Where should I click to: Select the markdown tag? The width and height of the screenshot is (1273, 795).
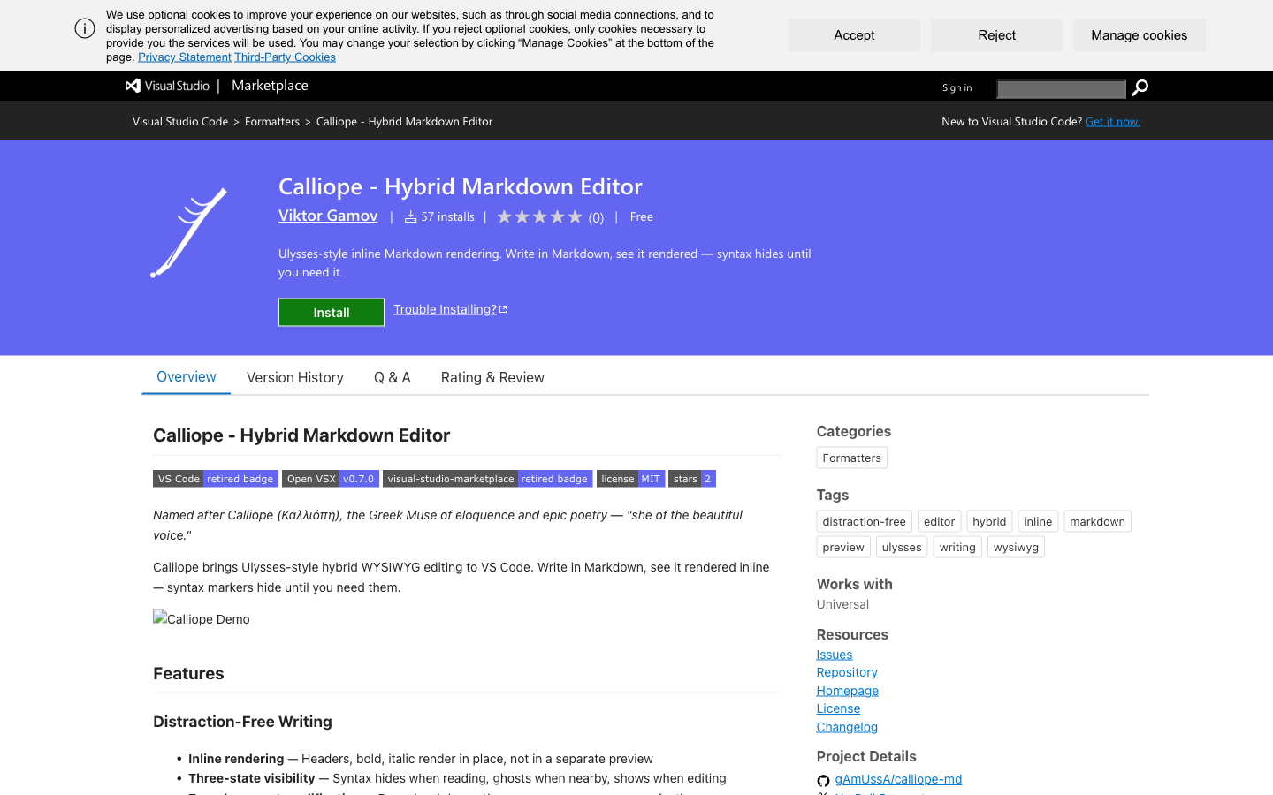[1097, 521]
